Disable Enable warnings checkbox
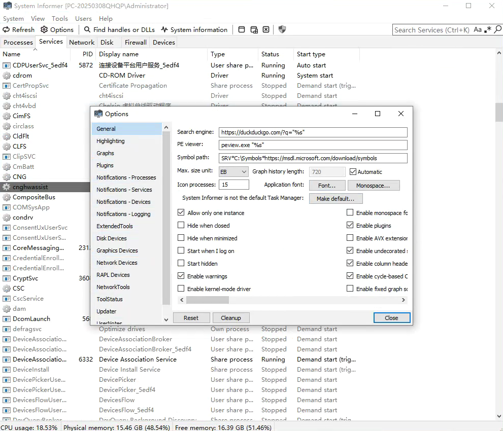The height and width of the screenshot is (431, 503). pyautogui.click(x=181, y=276)
